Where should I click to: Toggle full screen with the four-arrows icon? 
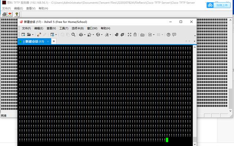pyautogui.click(x=129, y=35)
